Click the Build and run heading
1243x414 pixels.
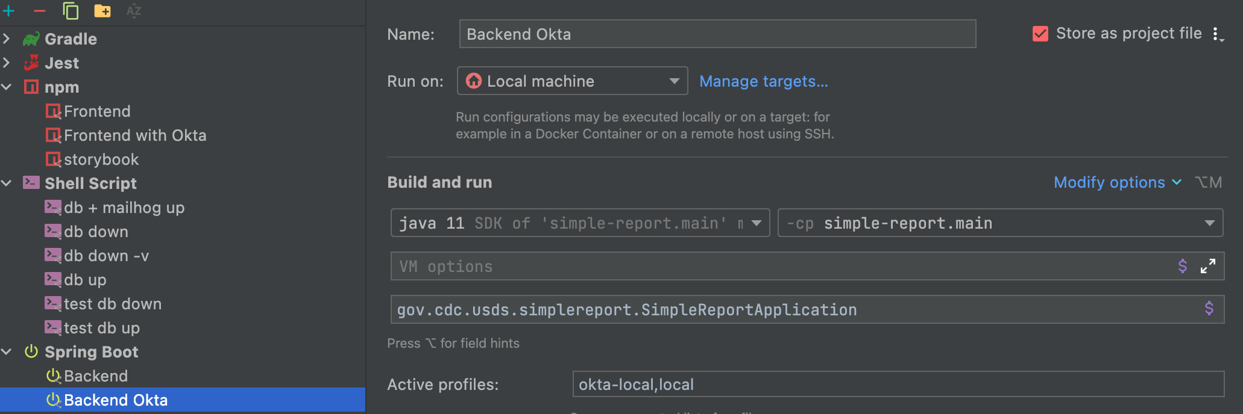tap(439, 182)
